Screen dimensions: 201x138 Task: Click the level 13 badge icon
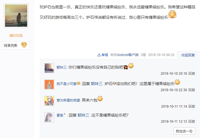[24, 45]
